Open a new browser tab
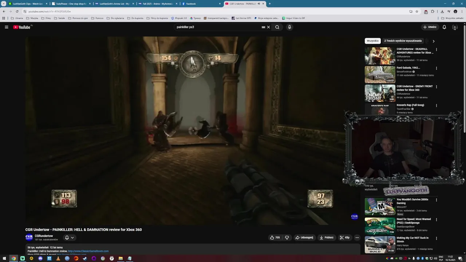The image size is (466, 262). click(270, 4)
